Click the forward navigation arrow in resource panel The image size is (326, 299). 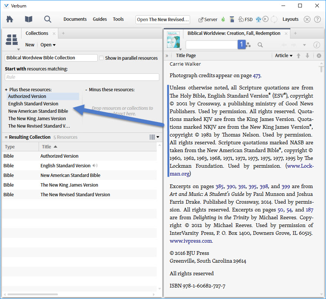coord(293,45)
